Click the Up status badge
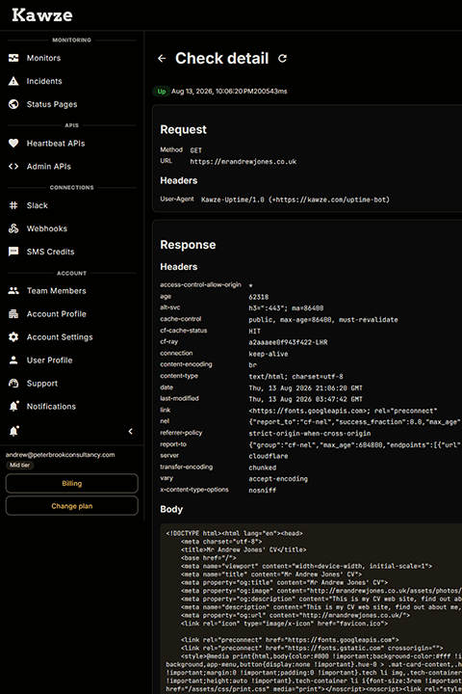 (162, 92)
